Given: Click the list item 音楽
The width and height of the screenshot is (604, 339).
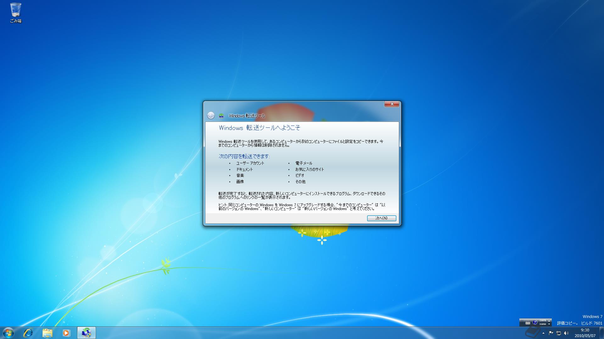Looking at the screenshot, I should (240, 175).
